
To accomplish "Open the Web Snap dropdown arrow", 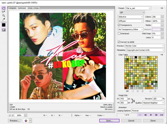I will point(162,33).
